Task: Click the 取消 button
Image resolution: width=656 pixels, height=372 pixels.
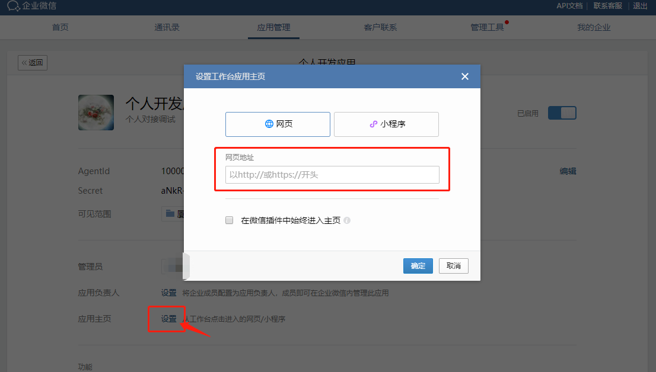Action: point(454,266)
